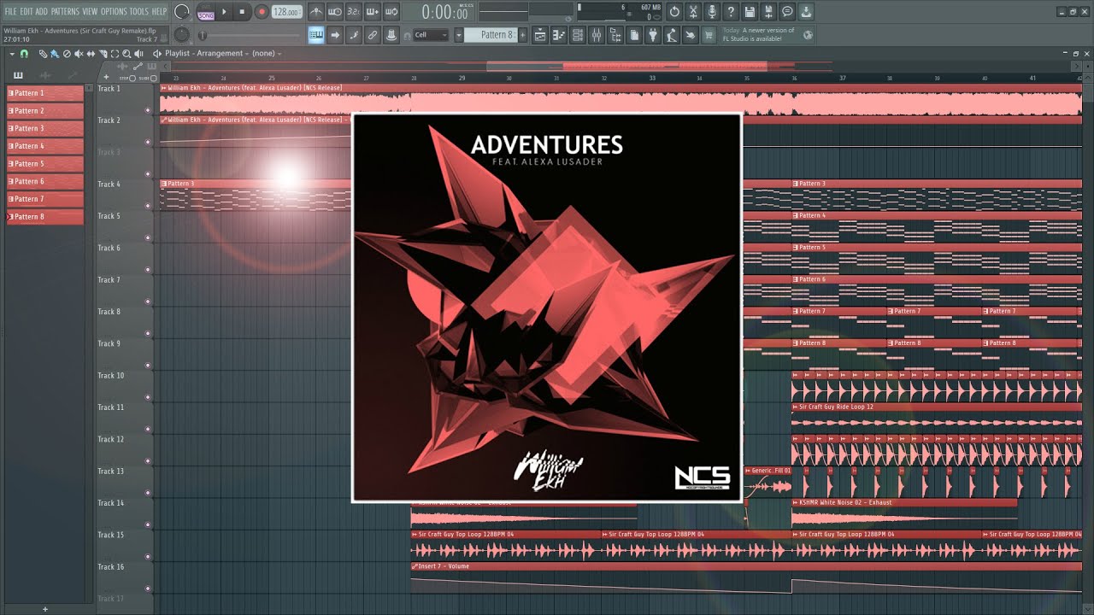Viewport: 1094px width, 615px height.
Task: Open the shop cart icon
Action: (x=709, y=34)
